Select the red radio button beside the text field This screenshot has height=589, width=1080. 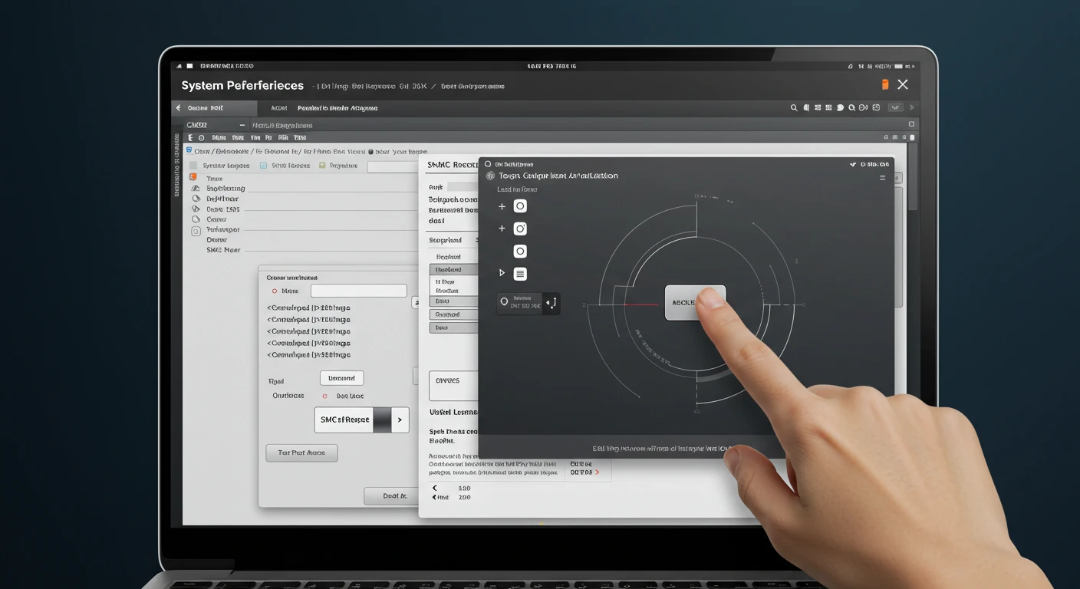[275, 291]
